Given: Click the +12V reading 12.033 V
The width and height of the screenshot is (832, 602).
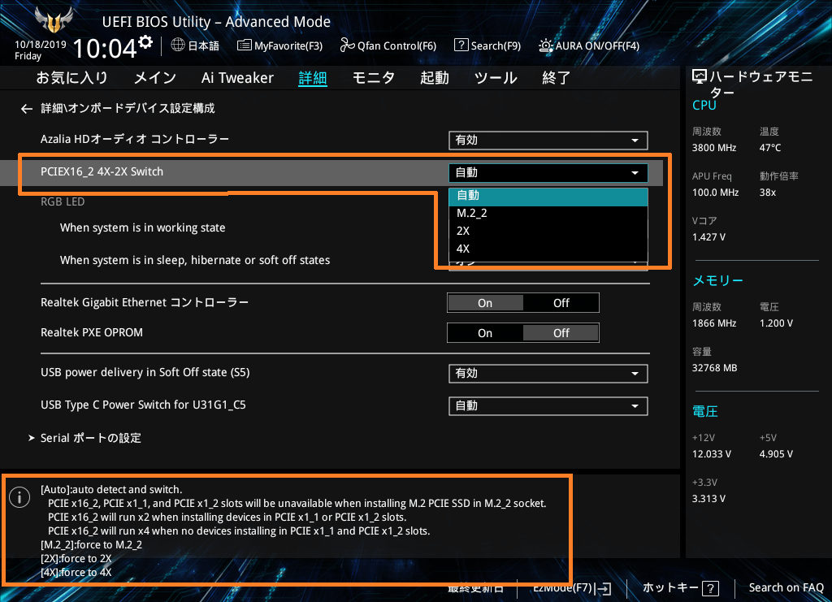Looking at the screenshot, I should point(712,455).
